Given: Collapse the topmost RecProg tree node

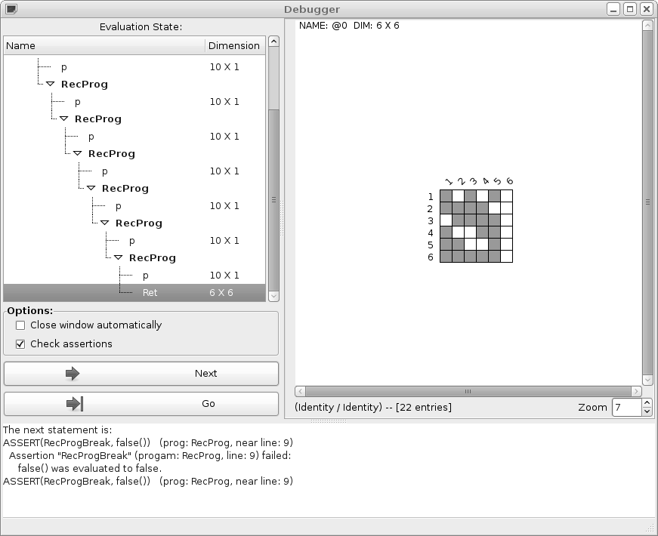Looking at the screenshot, I should pyautogui.click(x=50, y=84).
